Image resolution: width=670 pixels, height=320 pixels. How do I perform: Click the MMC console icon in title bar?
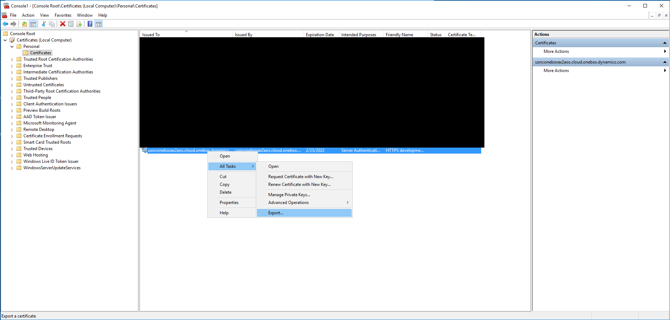point(6,6)
